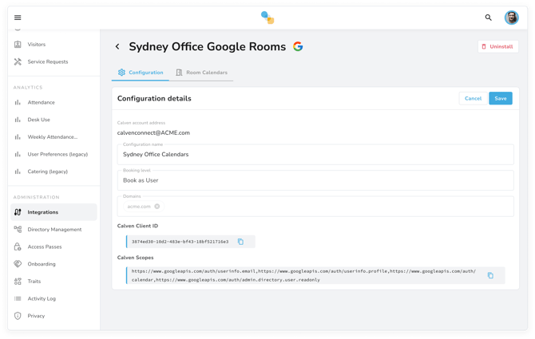The height and width of the screenshot is (339, 535).
Task: Edit the Configuration name field
Action: point(315,154)
